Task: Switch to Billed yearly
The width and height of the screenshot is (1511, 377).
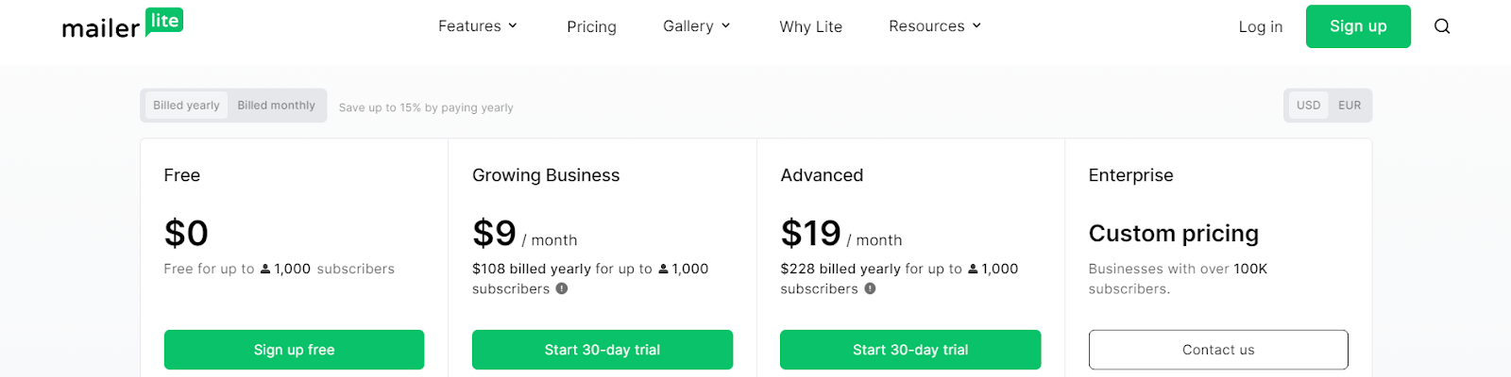Action: (x=186, y=106)
